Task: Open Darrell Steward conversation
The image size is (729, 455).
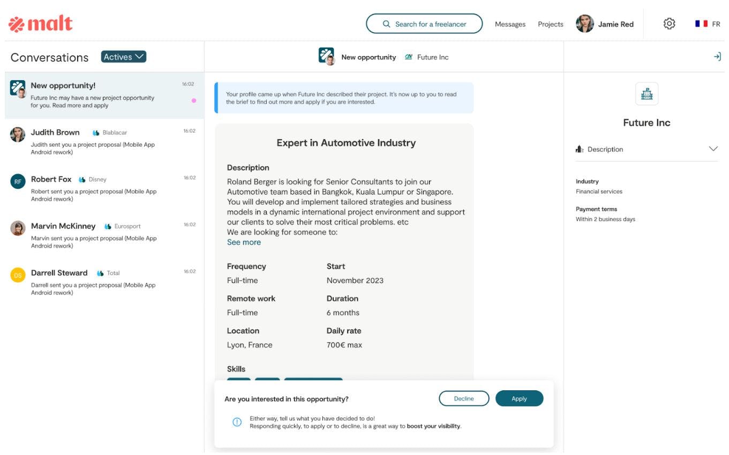Action: [x=104, y=282]
